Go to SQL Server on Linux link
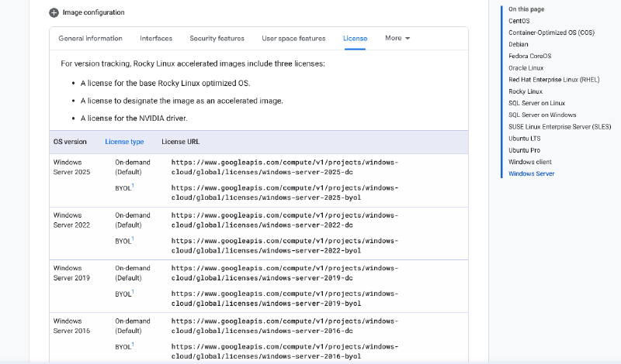621x364 pixels. click(x=536, y=103)
